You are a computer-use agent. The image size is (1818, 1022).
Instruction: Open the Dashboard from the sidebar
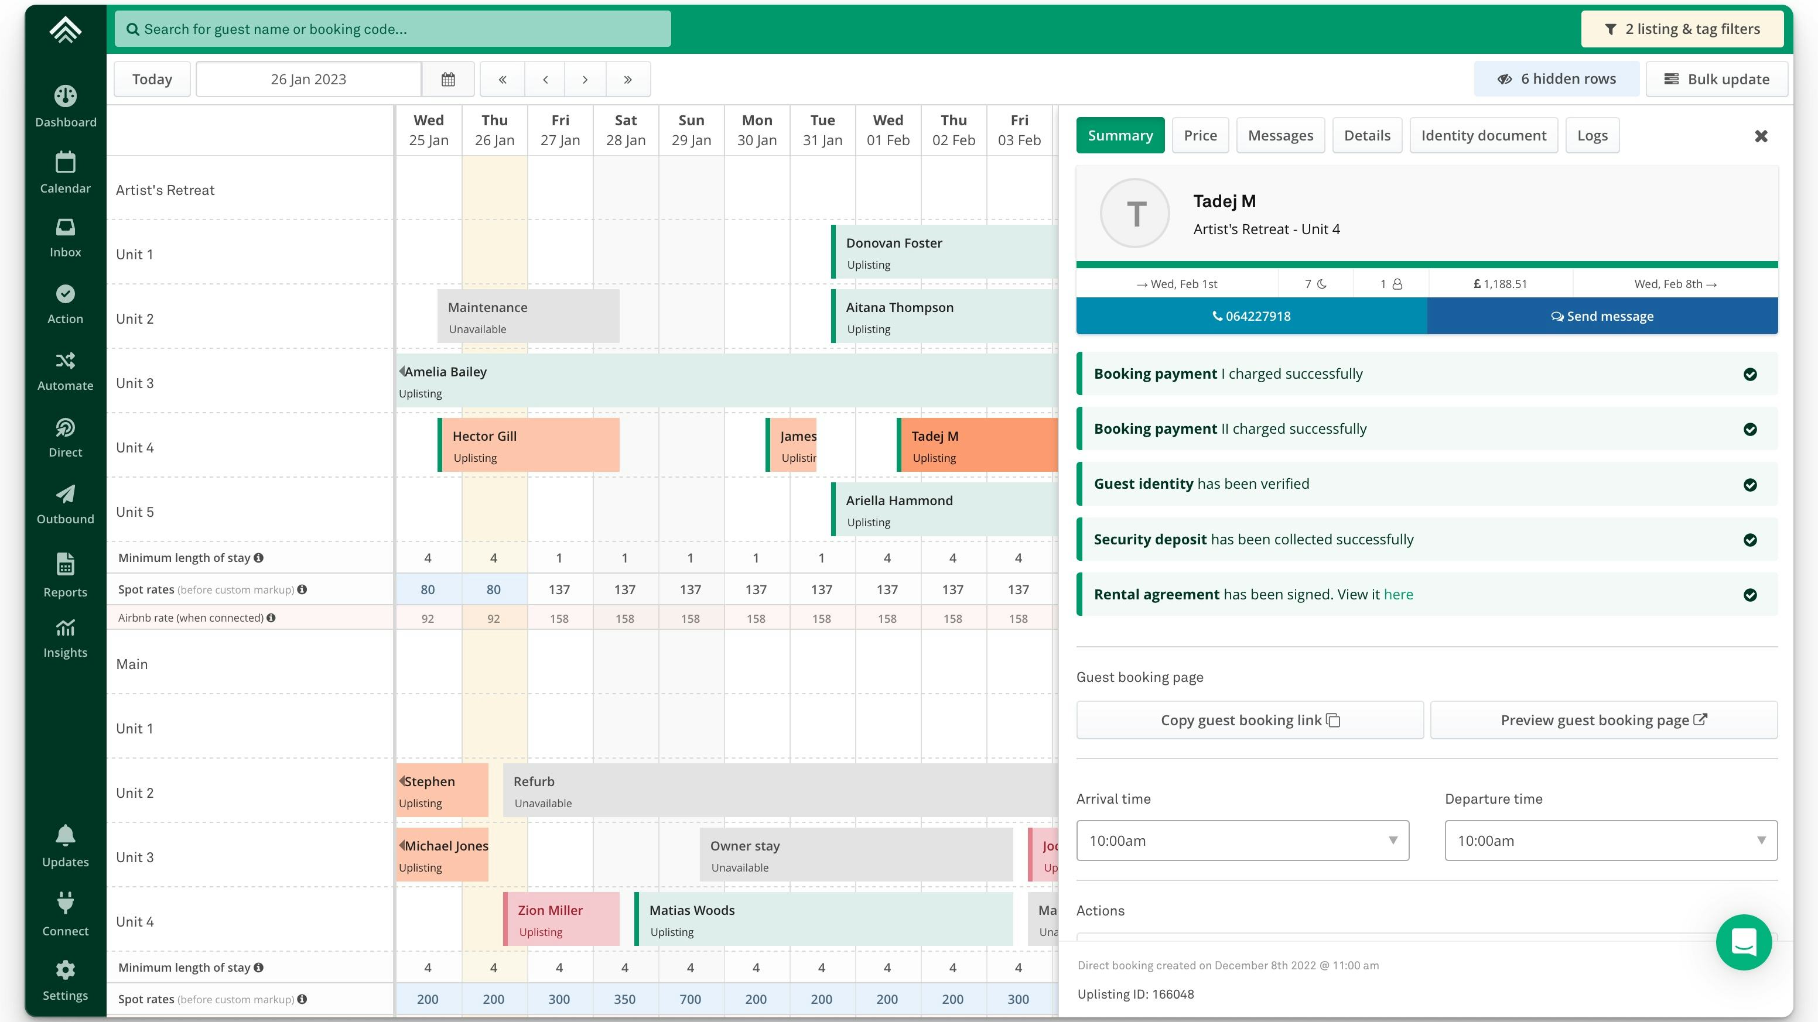[x=65, y=106]
